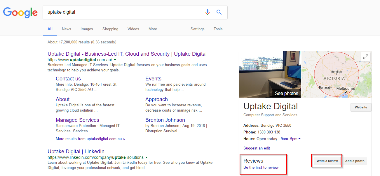
Task: Click the Write a review button
Action: [x=327, y=161]
